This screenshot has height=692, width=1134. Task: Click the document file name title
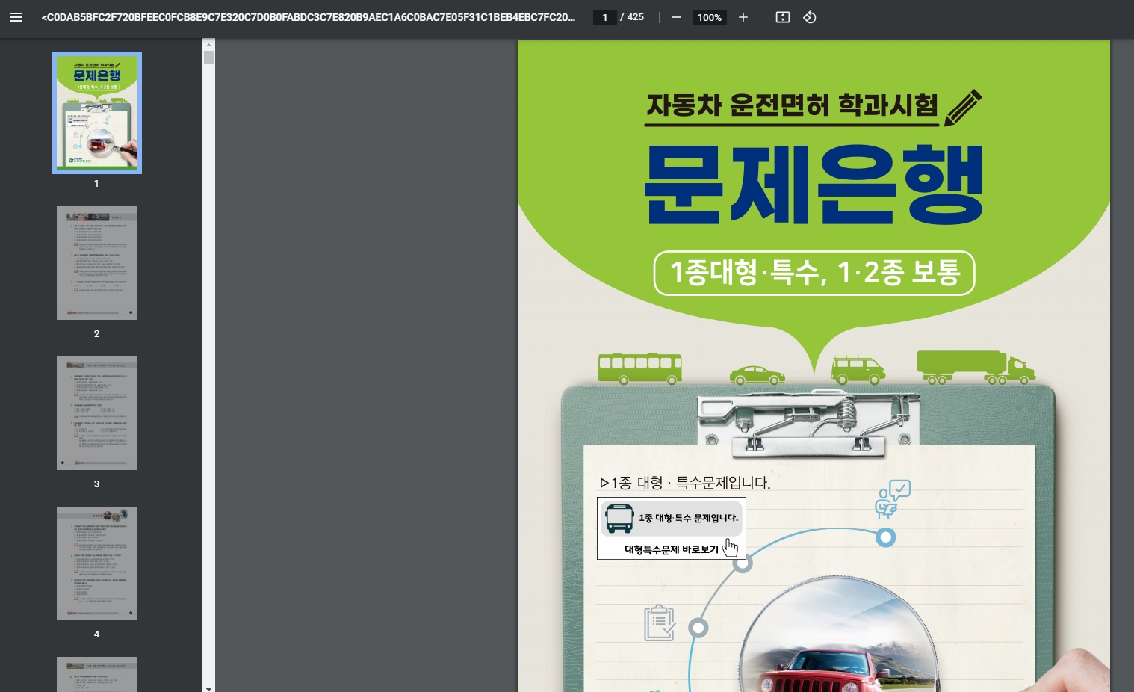[x=309, y=17]
